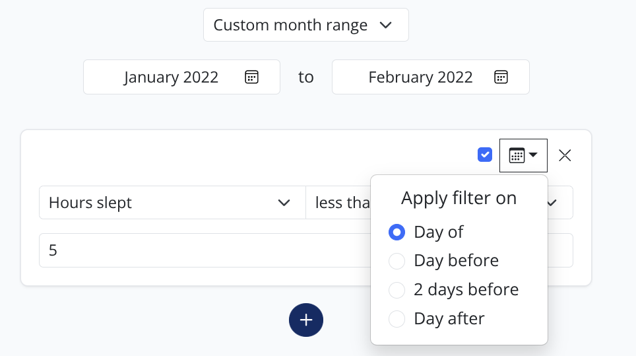Select the "Day after" radio option
Screen dimensions: 636x356
point(397,319)
